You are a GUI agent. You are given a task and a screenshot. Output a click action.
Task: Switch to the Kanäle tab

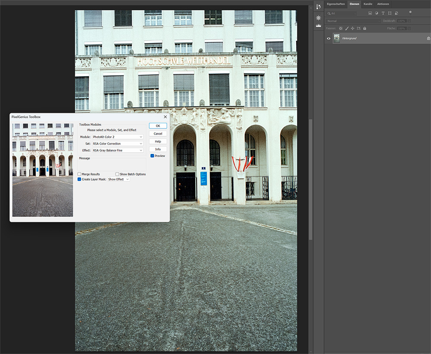pos(368,4)
